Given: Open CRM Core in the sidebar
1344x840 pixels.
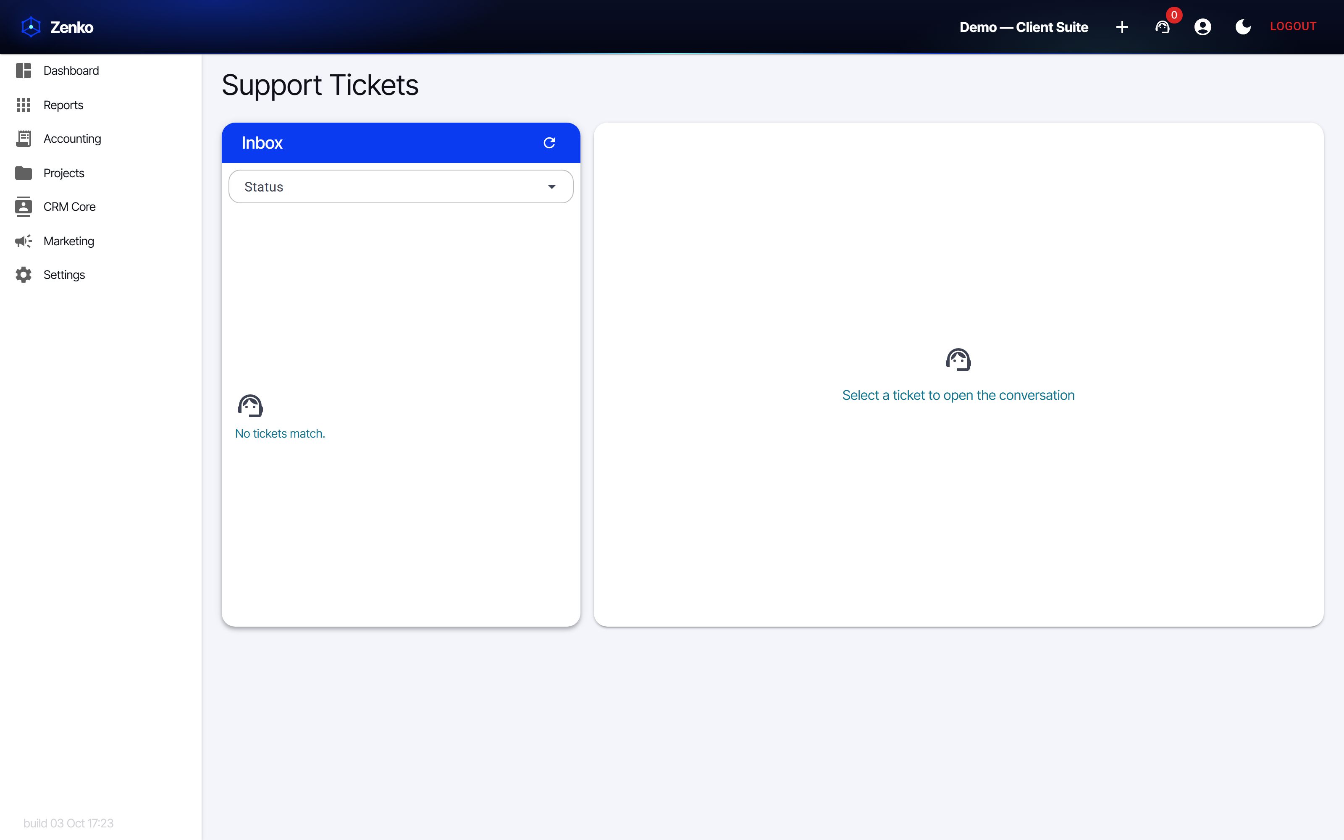Looking at the screenshot, I should click(x=100, y=207).
